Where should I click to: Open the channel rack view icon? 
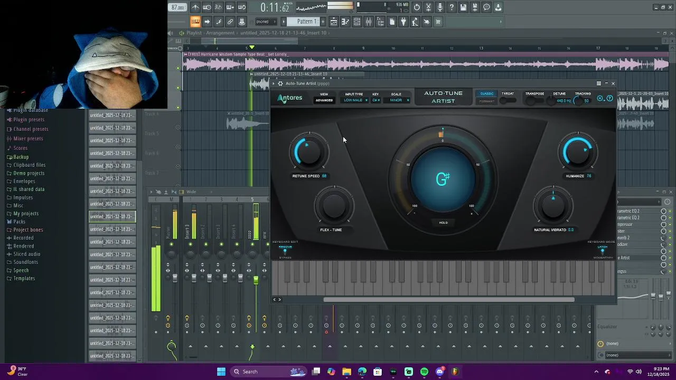tap(357, 22)
